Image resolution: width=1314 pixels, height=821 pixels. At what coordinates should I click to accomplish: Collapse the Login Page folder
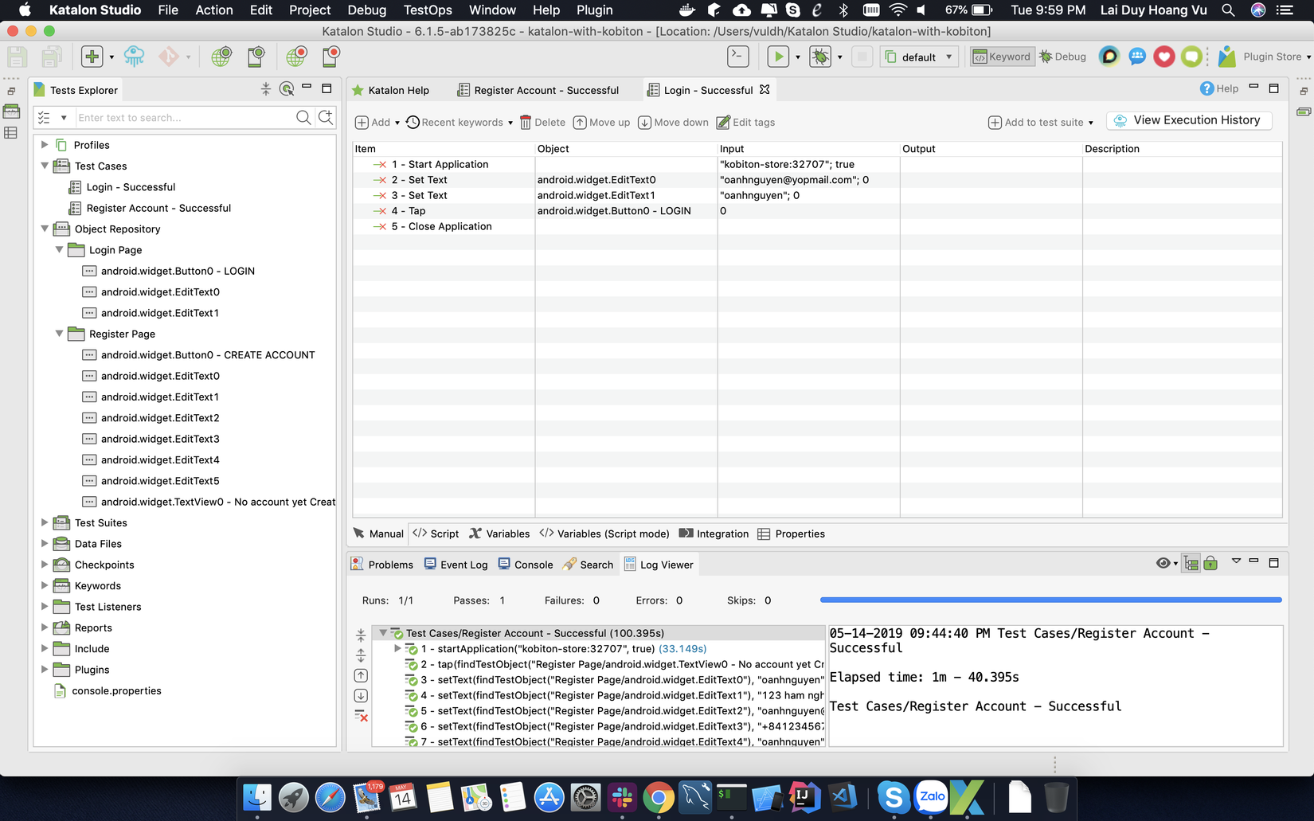[59, 249]
